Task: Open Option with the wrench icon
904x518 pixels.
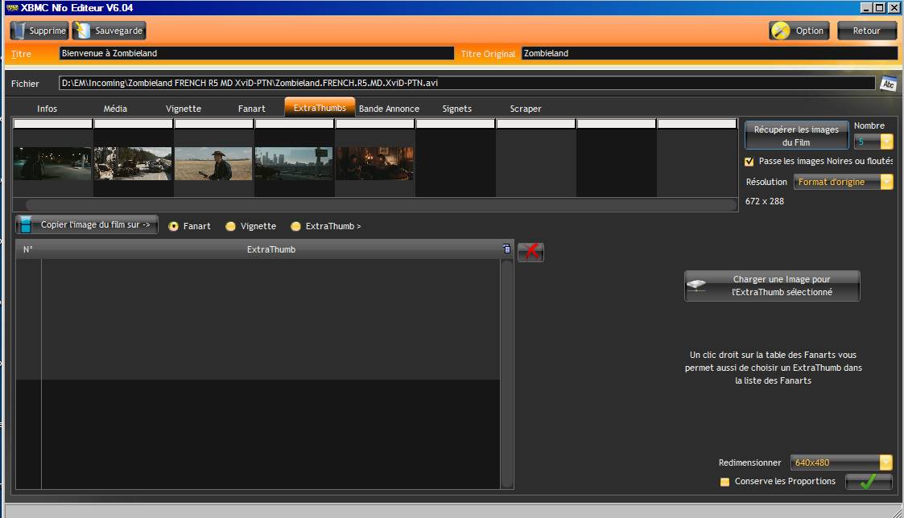Action: pos(799,31)
